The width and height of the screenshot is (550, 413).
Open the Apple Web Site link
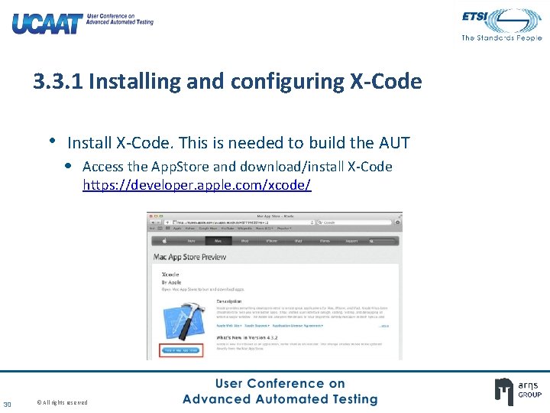[x=229, y=326]
